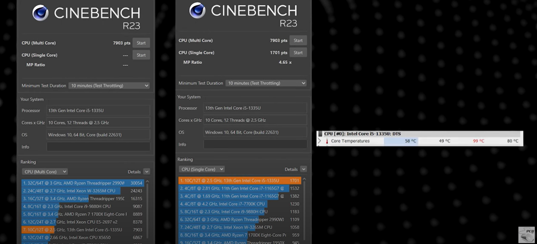Open the CPU (Multi Core) ranking dropdown
The width and height of the screenshot is (537, 244).
(45, 172)
